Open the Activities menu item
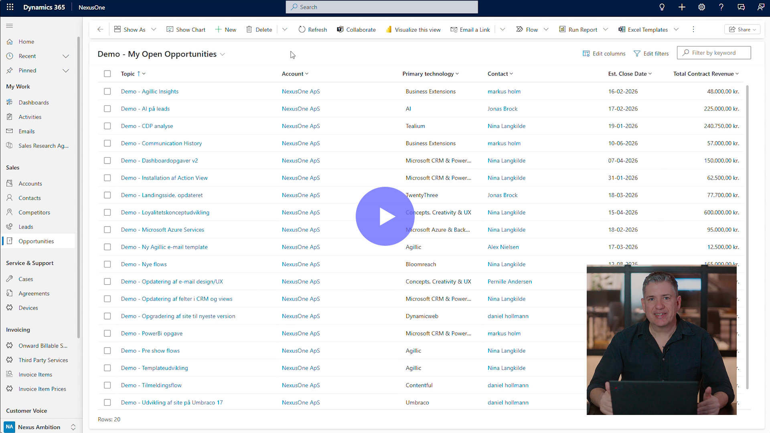 (x=30, y=117)
